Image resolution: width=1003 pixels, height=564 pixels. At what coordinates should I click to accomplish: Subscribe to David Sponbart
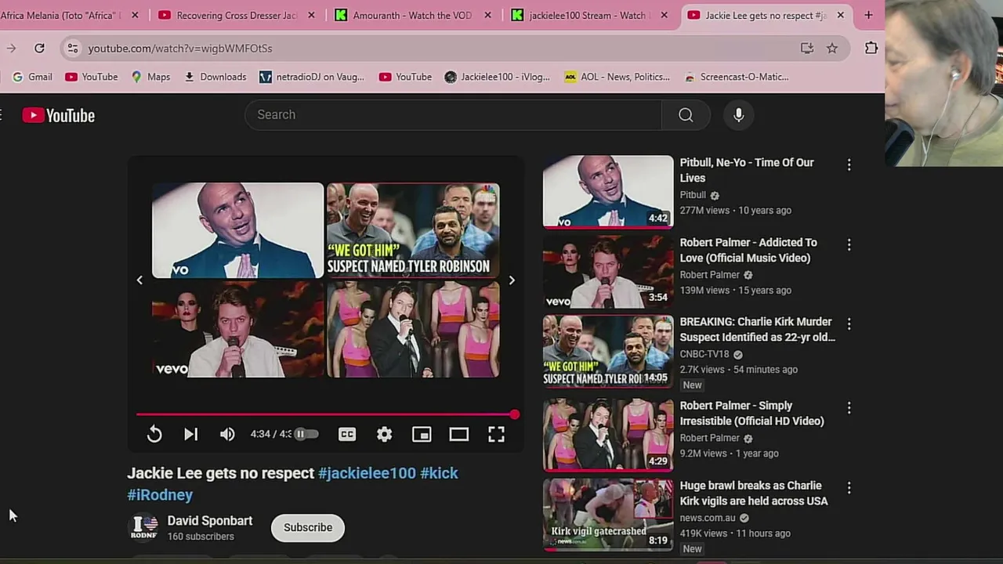click(x=308, y=527)
